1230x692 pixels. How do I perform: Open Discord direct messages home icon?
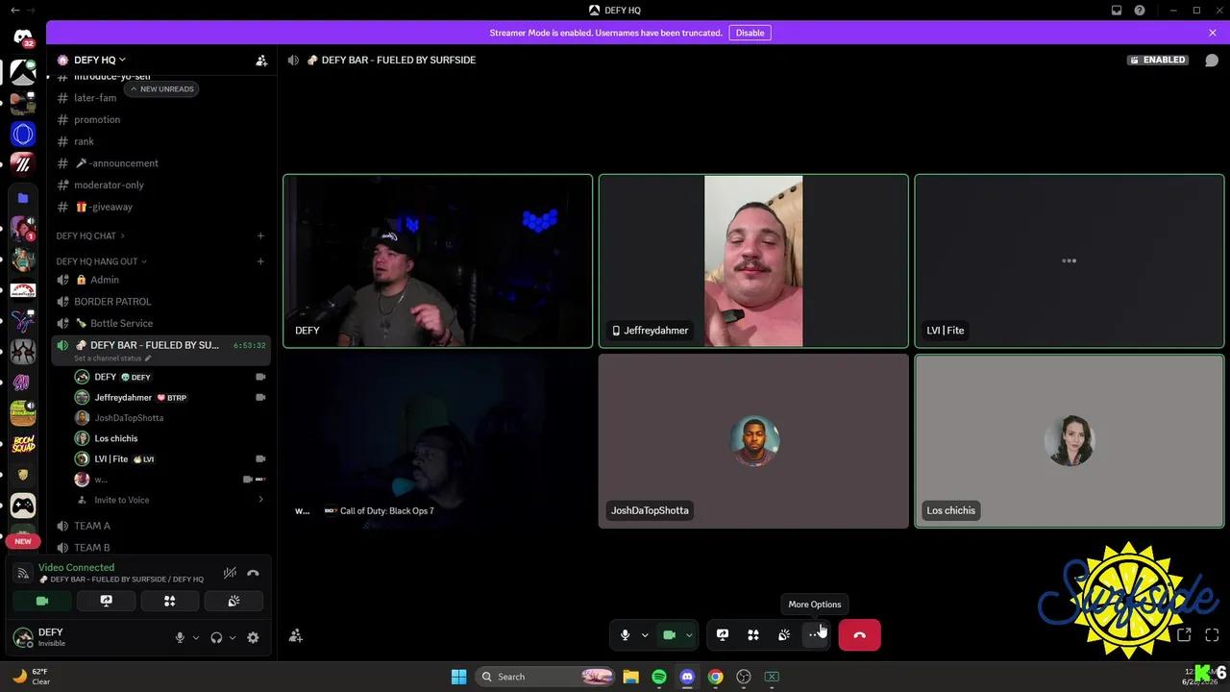point(23,37)
